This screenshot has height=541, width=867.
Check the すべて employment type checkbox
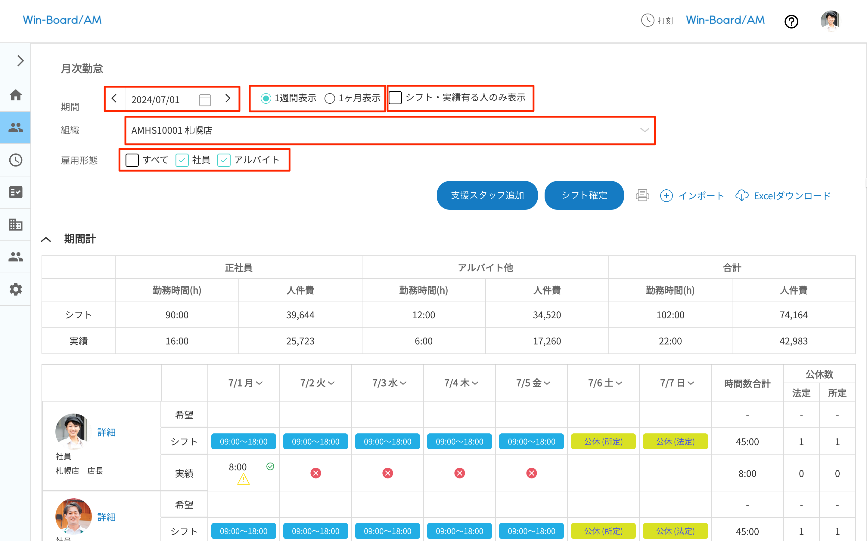(132, 160)
